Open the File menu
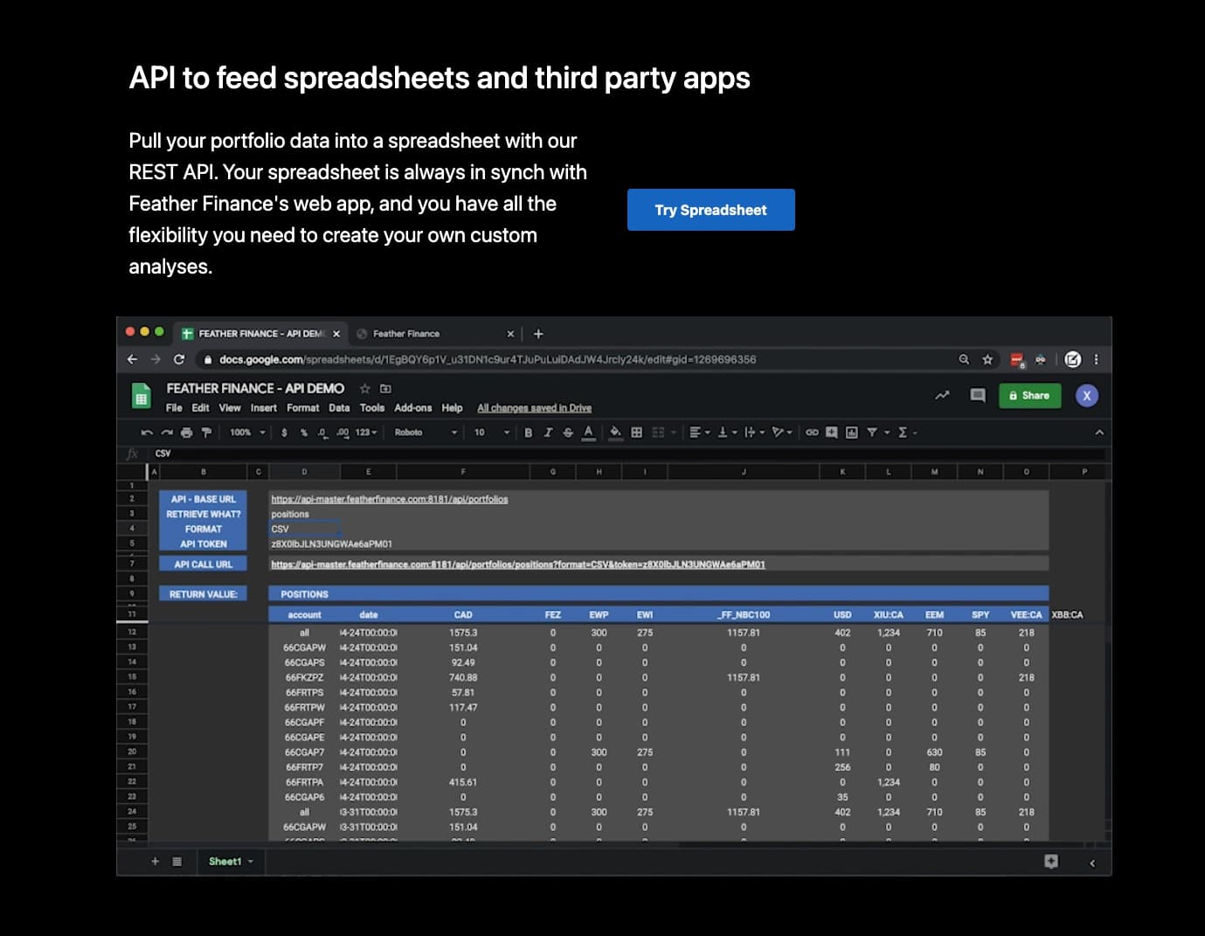Screen dimensions: 1205x936 click(174, 408)
